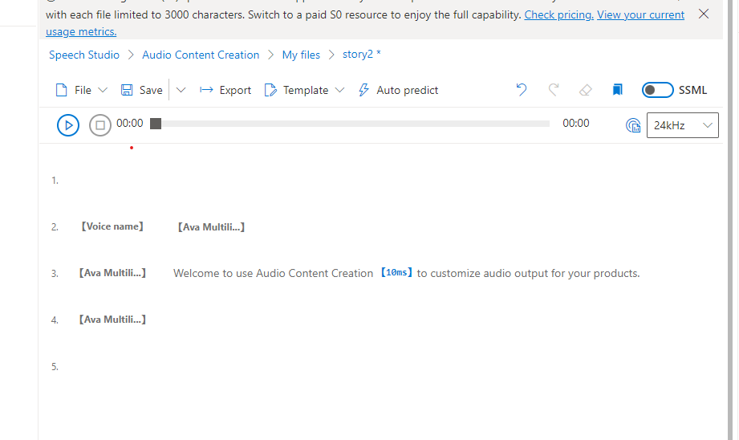The height and width of the screenshot is (440, 739).
Task: Click the audio output settings icon
Action: coord(633,125)
